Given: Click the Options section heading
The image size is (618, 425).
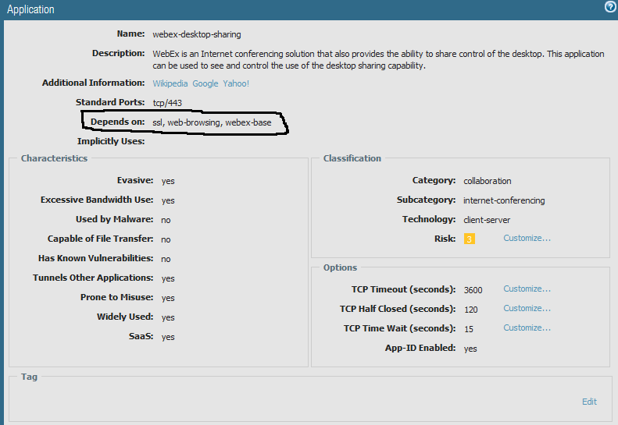Looking at the screenshot, I should pyautogui.click(x=340, y=267).
